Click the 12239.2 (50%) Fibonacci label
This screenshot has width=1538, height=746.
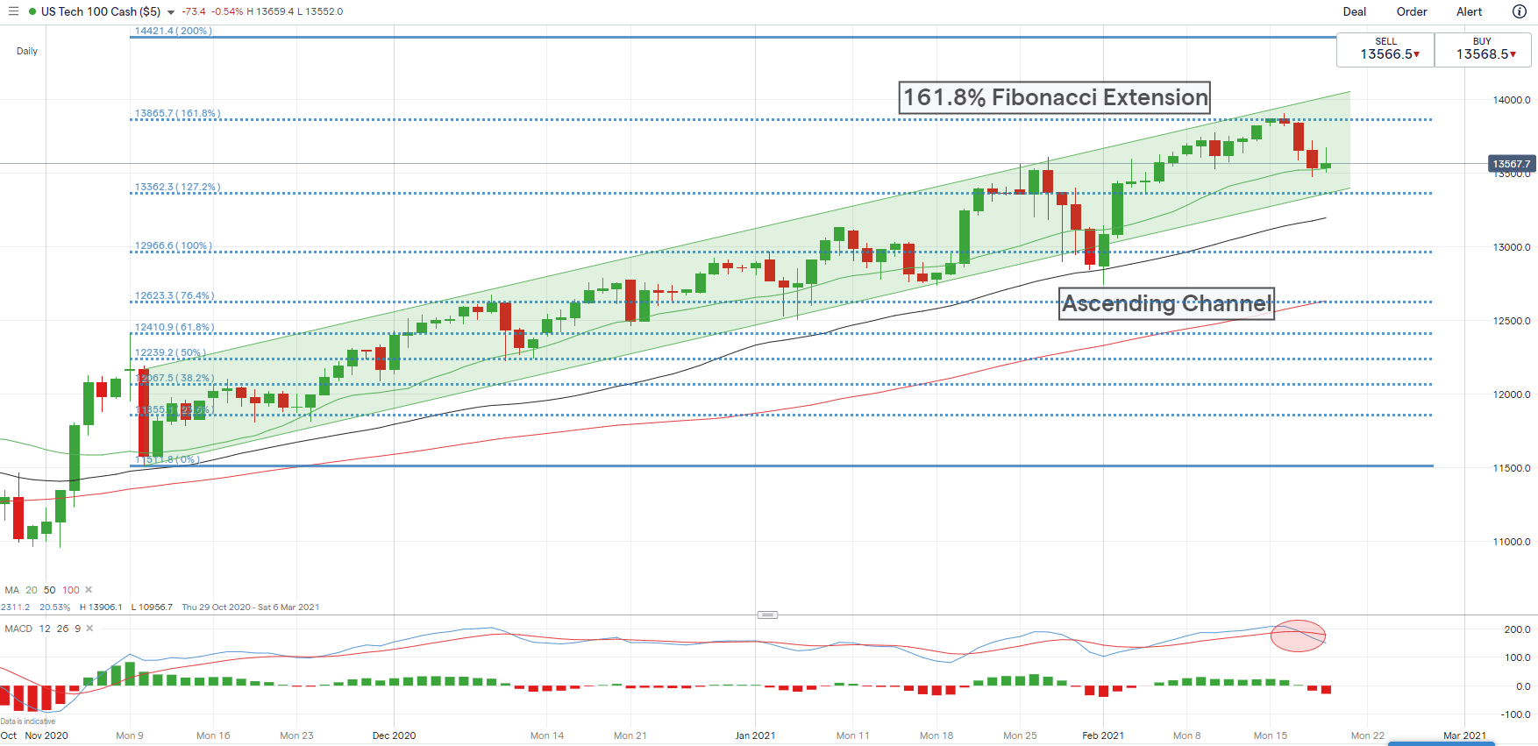click(170, 353)
